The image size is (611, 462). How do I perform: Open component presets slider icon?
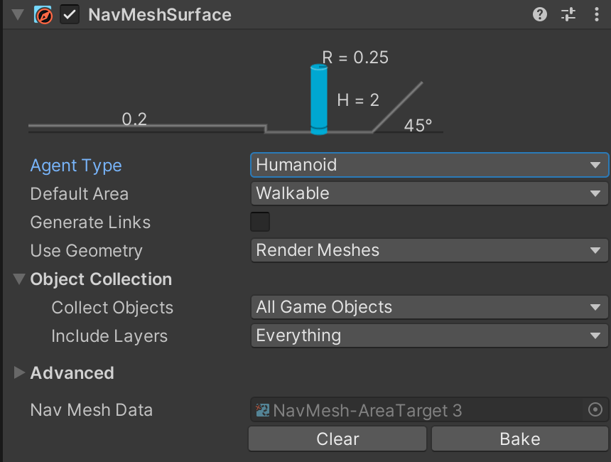coord(568,15)
